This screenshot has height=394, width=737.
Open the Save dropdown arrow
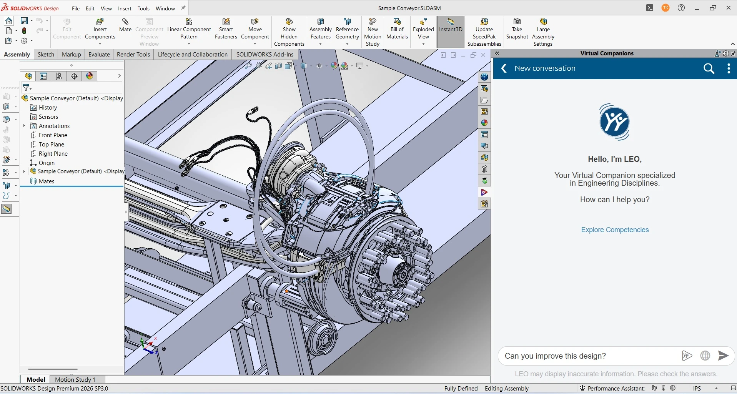pos(32,21)
